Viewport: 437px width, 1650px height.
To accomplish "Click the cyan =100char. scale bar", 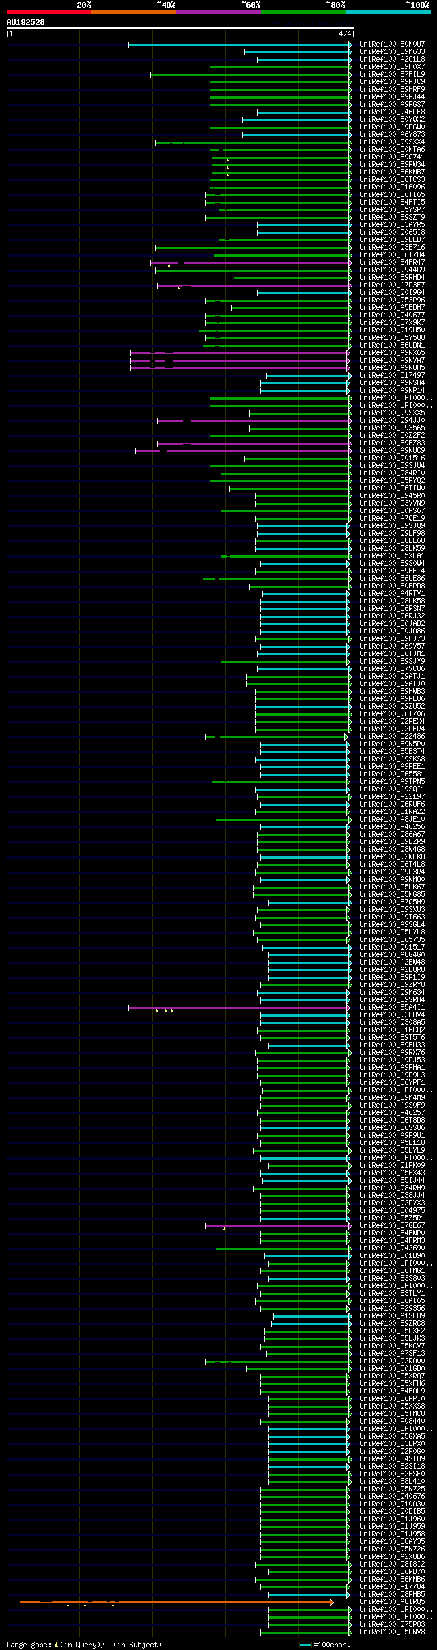I will point(305,1645).
